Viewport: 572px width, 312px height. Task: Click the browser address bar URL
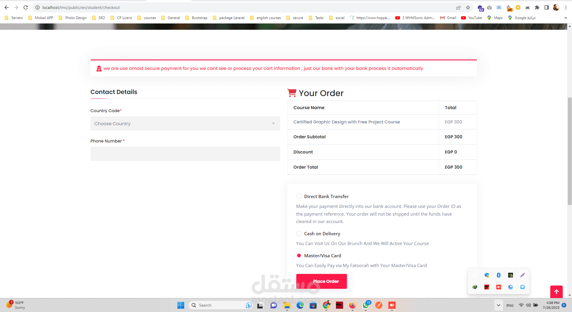81,7
